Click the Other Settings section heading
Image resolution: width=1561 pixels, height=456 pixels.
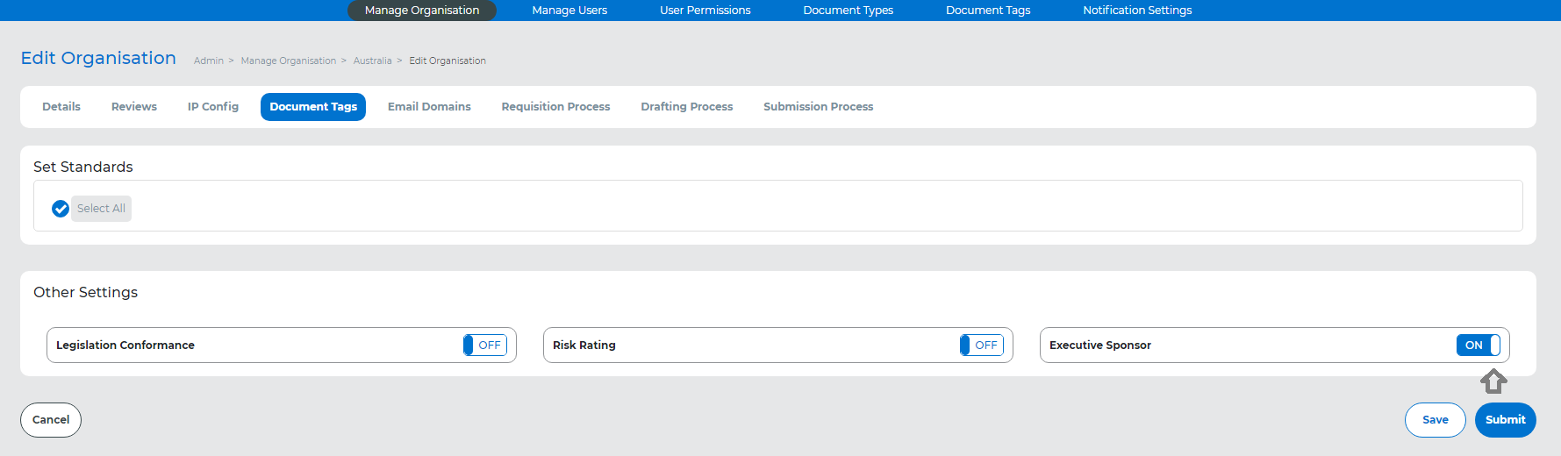[x=85, y=292]
